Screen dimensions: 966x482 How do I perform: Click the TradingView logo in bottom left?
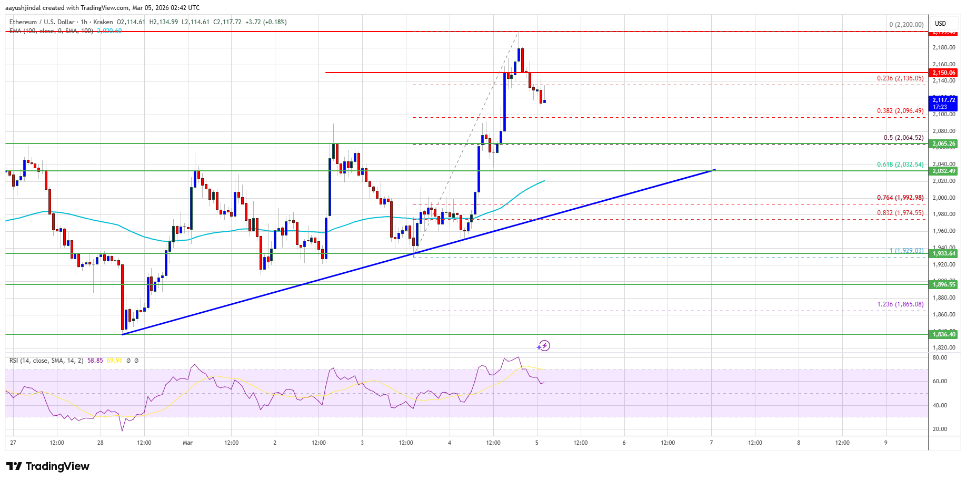tap(47, 466)
